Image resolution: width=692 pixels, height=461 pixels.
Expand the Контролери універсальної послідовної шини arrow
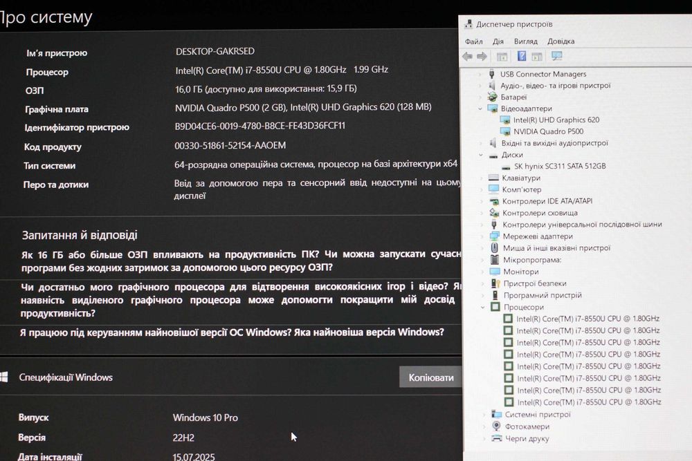click(482, 225)
